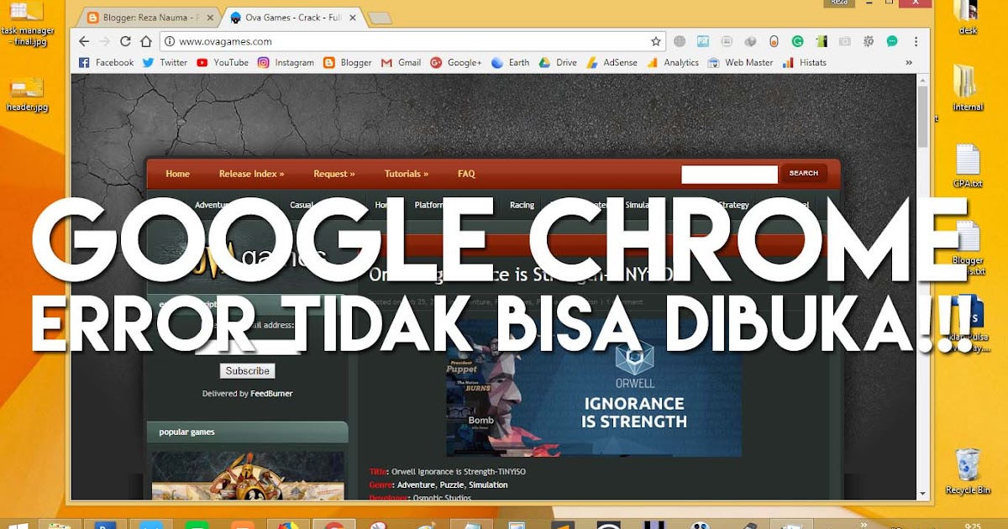
Task: Close the Ova Games tab
Action: pyautogui.click(x=351, y=17)
